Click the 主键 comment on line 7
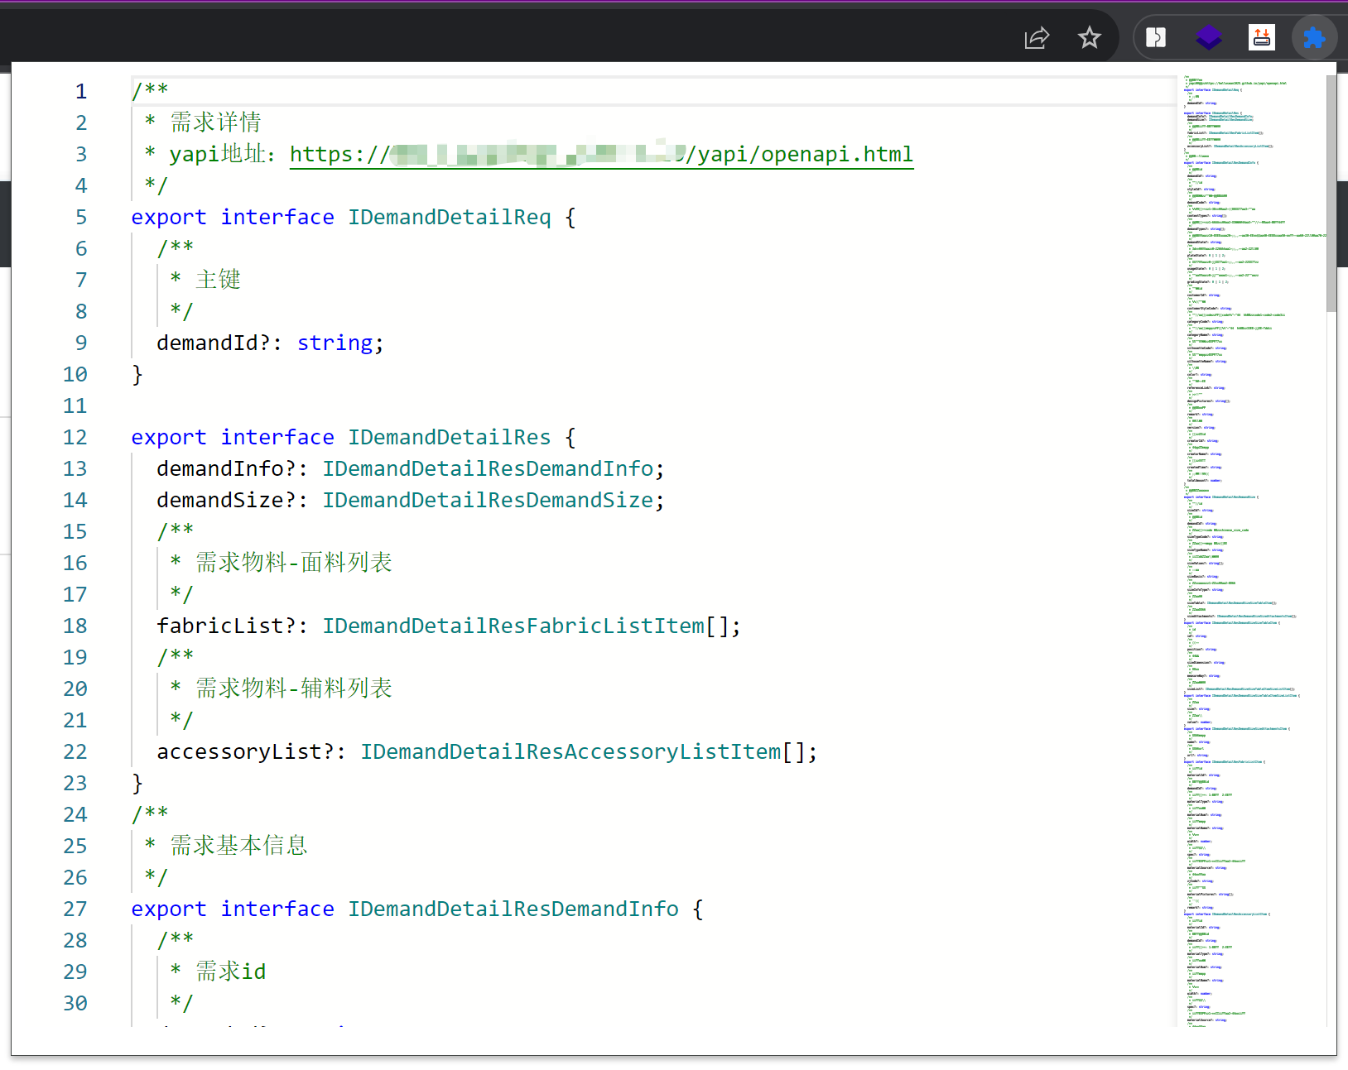This screenshot has width=1348, height=1070. pyautogui.click(x=219, y=280)
